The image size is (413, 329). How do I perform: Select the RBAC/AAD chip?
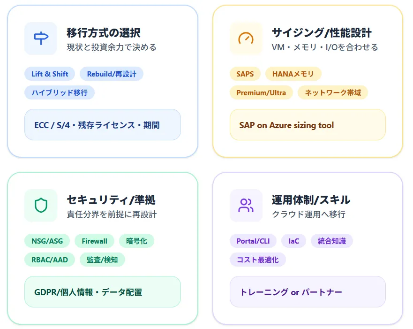49,260
